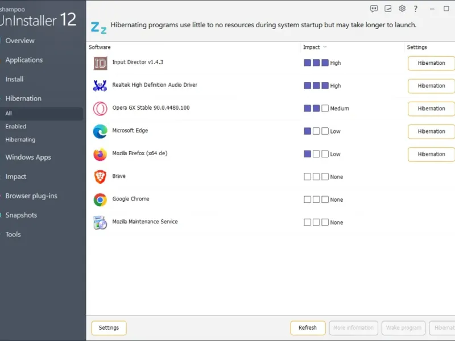455x341 pixels.
Task: Click the question mark help icon
Action: point(416,9)
